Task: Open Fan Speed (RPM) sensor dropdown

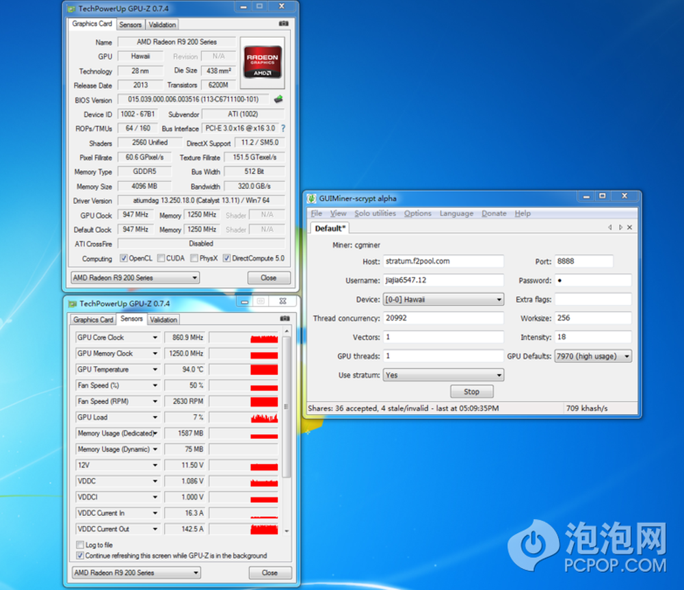Action: pos(155,401)
